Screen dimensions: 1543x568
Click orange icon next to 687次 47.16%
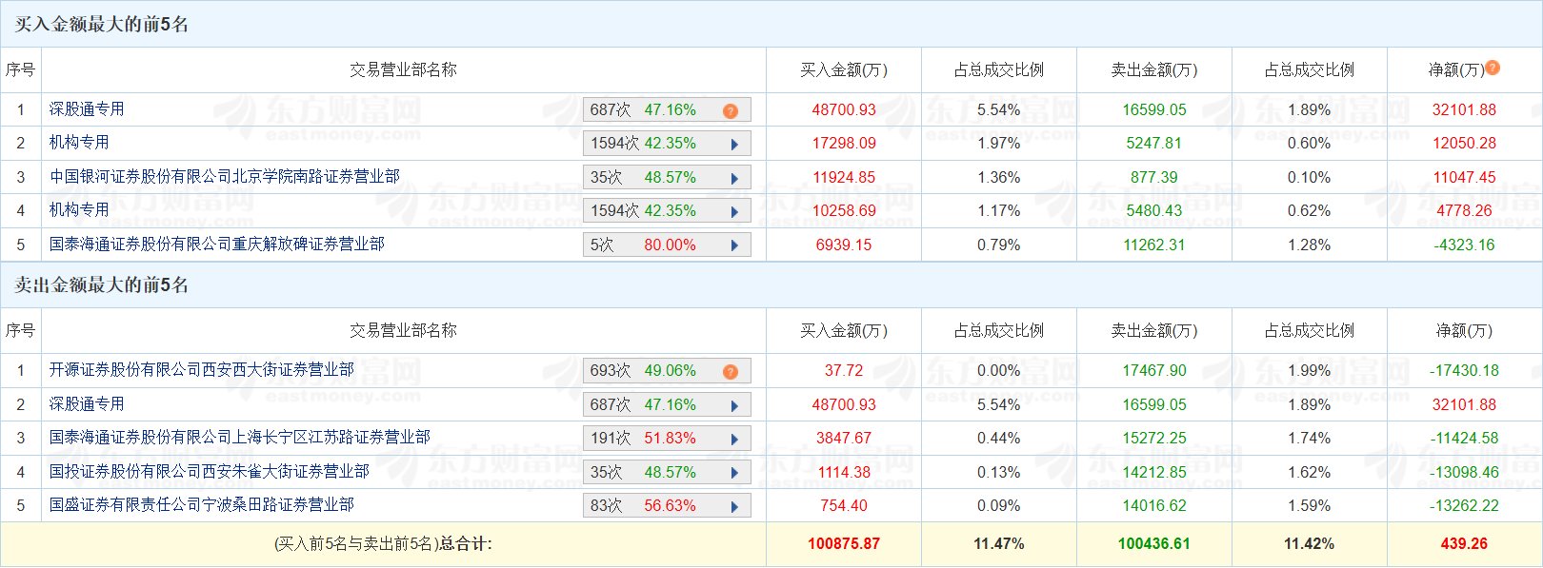click(x=731, y=111)
